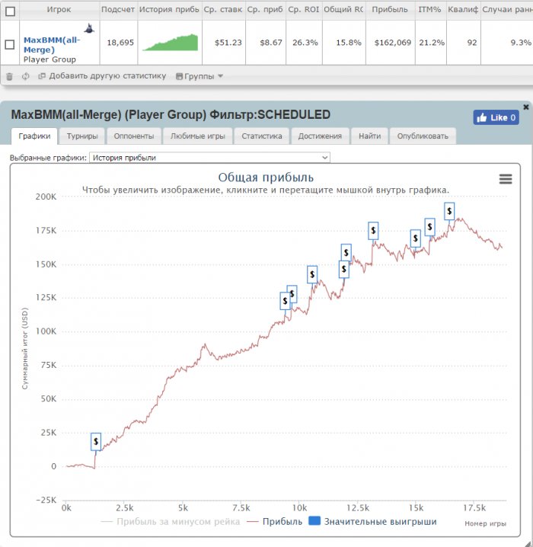533x547 pixels.
Task: Click the highest dollar win marker on chart
Action: coord(450,210)
